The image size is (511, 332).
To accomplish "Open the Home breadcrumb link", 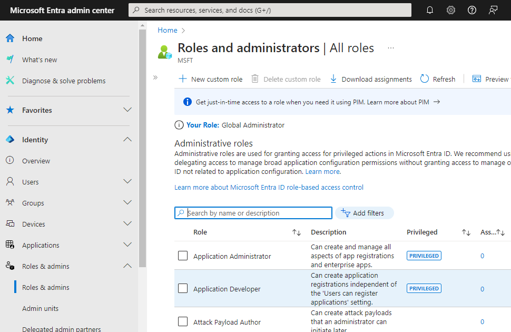I will coord(166,30).
